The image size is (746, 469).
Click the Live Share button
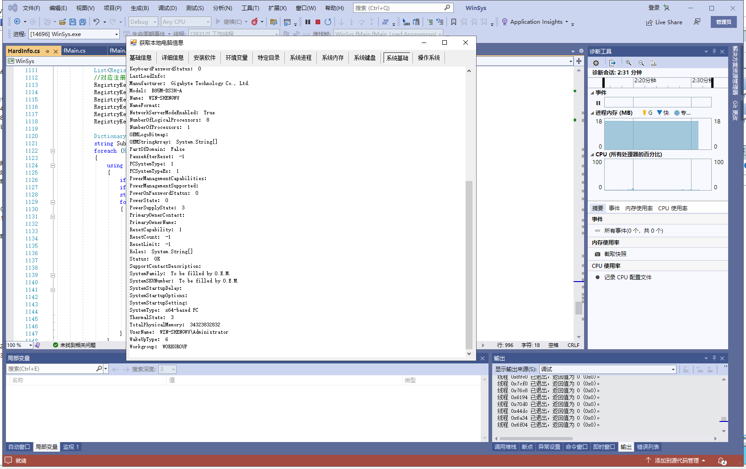[664, 22]
